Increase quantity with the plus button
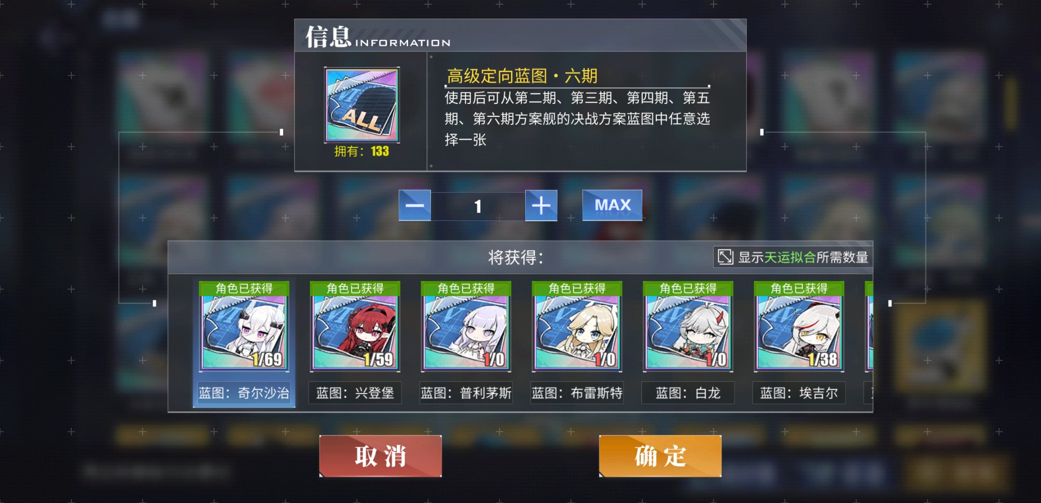Viewport: 1041px width, 503px height. [541, 205]
